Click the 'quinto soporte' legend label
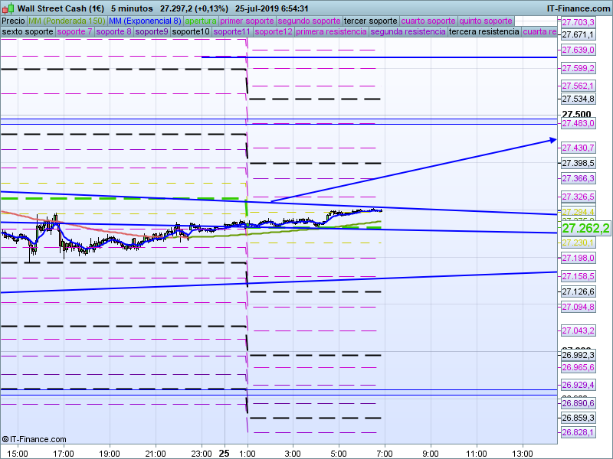The width and height of the screenshot is (613, 459). click(x=487, y=21)
